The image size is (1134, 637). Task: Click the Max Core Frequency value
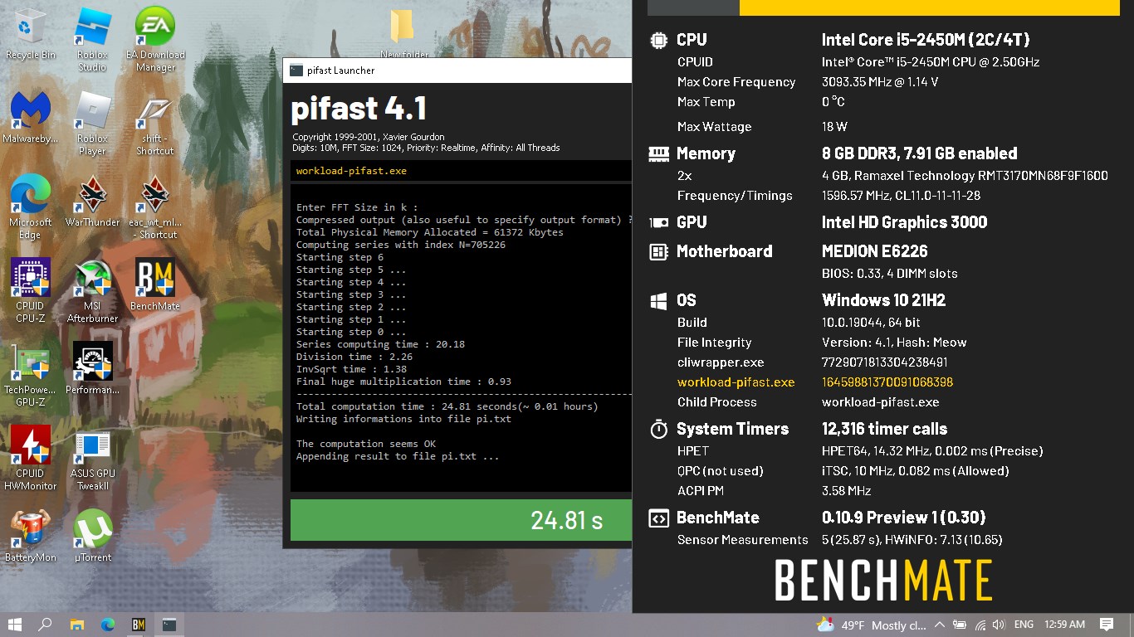point(880,82)
